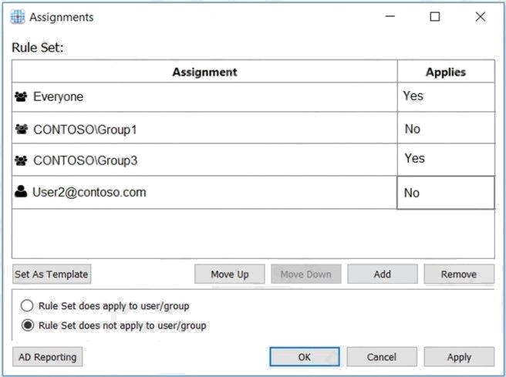Confirm the dialog with OK
This screenshot has width=506, height=377.
(x=305, y=357)
